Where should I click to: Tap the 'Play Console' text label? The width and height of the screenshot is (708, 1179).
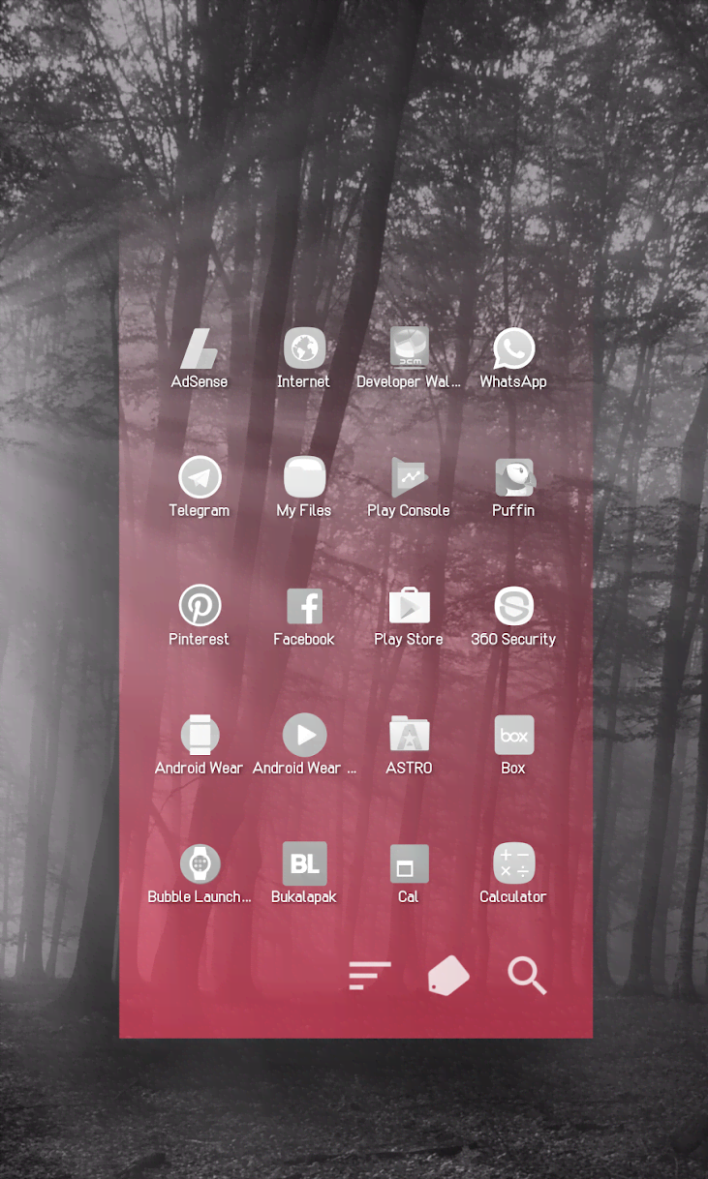(x=409, y=510)
